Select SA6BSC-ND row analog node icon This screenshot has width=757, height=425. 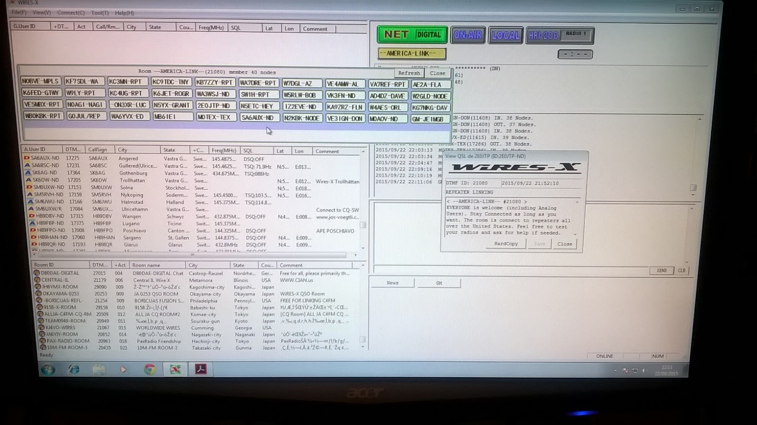click(x=27, y=165)
